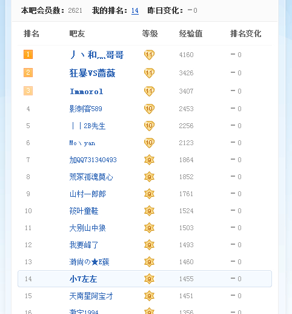Image resolution: width=292 pixels, height=314 pixels.
Task: Click level 11 badge beside Immorol
Action: (149, 91)
